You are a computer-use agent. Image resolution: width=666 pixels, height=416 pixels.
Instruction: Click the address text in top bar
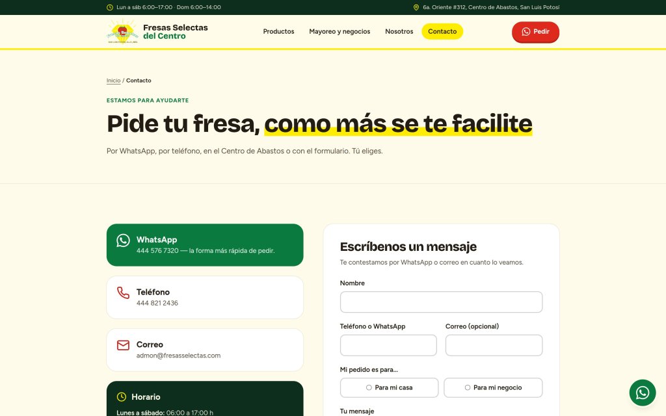491,7
